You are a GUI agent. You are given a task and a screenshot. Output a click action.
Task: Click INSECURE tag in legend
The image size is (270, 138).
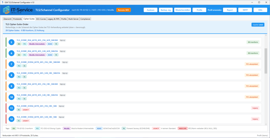[182, 128]
